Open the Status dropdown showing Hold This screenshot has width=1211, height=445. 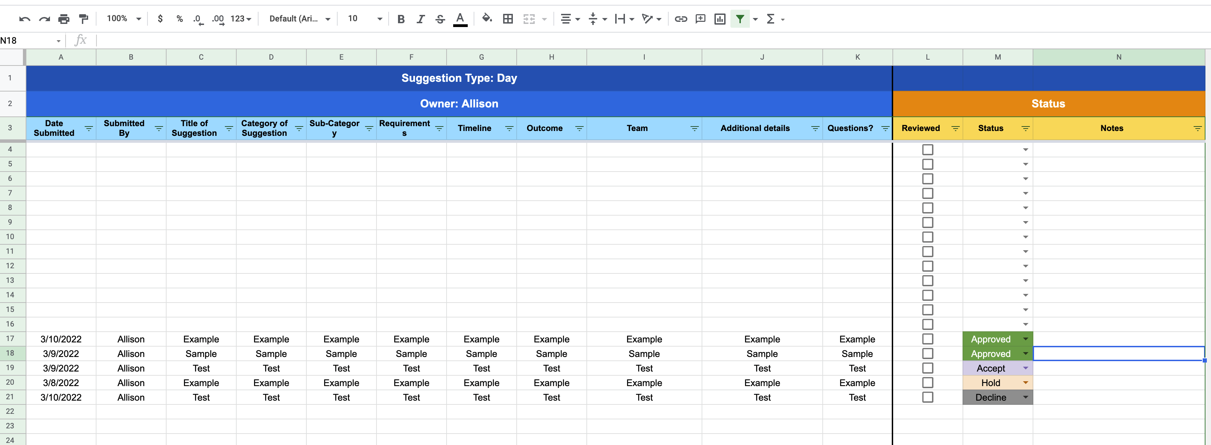[x=1025, y=383]
